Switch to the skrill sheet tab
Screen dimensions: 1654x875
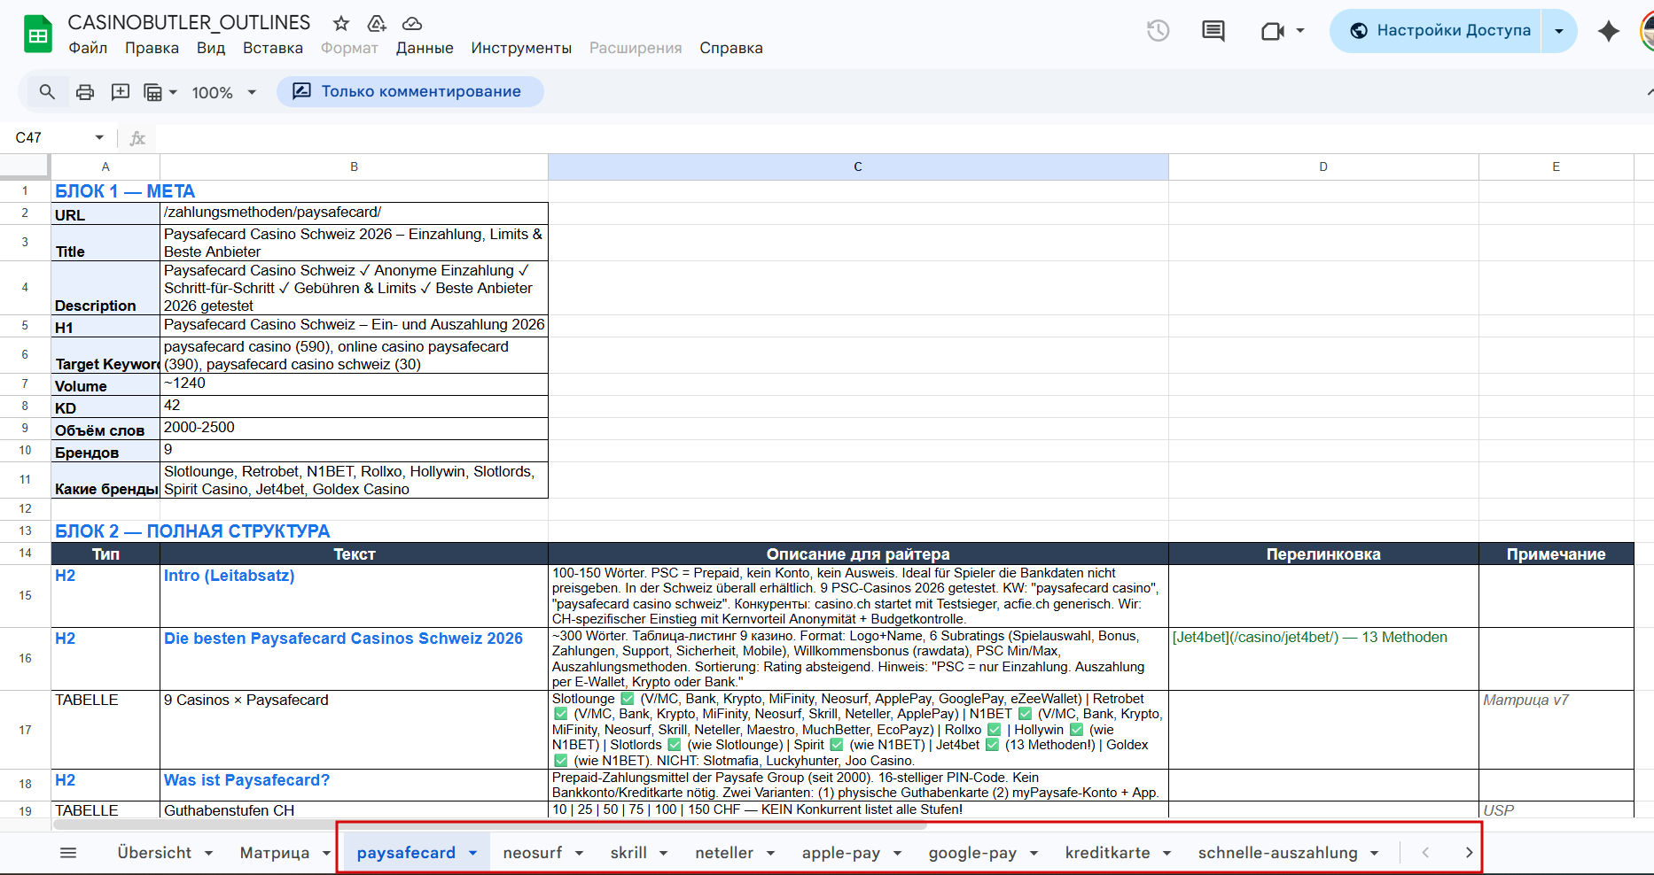coord(628,853)
